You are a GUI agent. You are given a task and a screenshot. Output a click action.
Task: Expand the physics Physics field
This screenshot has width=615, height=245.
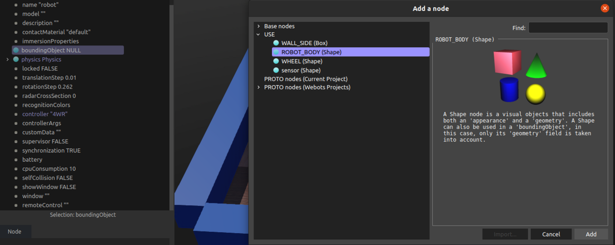tap(8, 59)
